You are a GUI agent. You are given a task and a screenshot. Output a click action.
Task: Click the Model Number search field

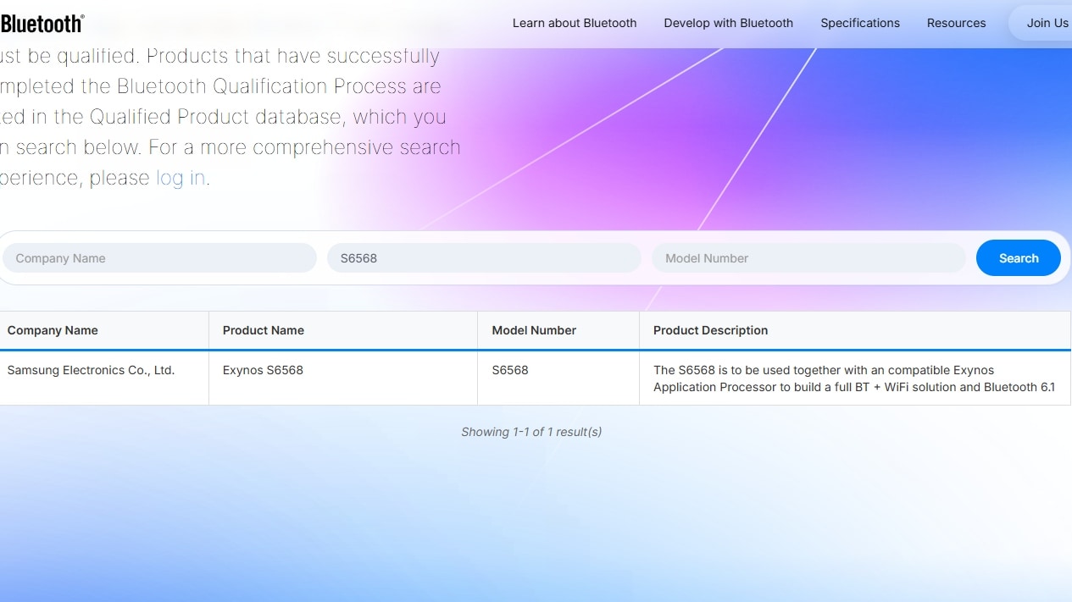point(808,257)
